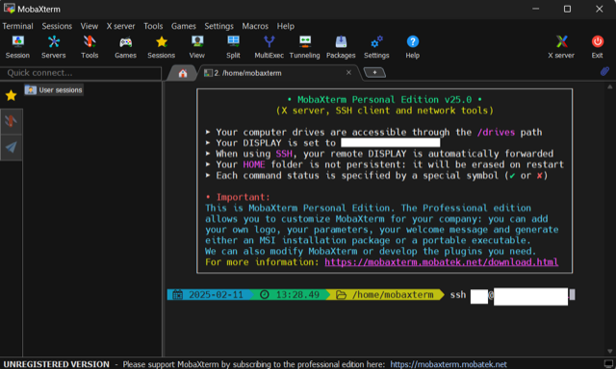Open the Tunneling toolbar icon
The width and height of the screenshot is (616, 369).
pos(305,47)
